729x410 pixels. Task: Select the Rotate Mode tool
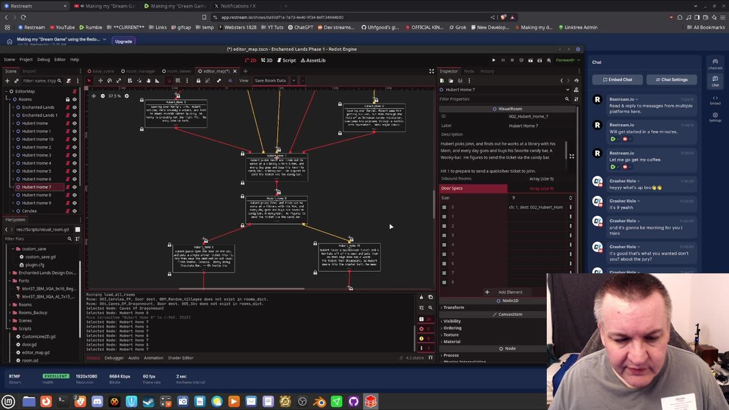tap(109, 80)
